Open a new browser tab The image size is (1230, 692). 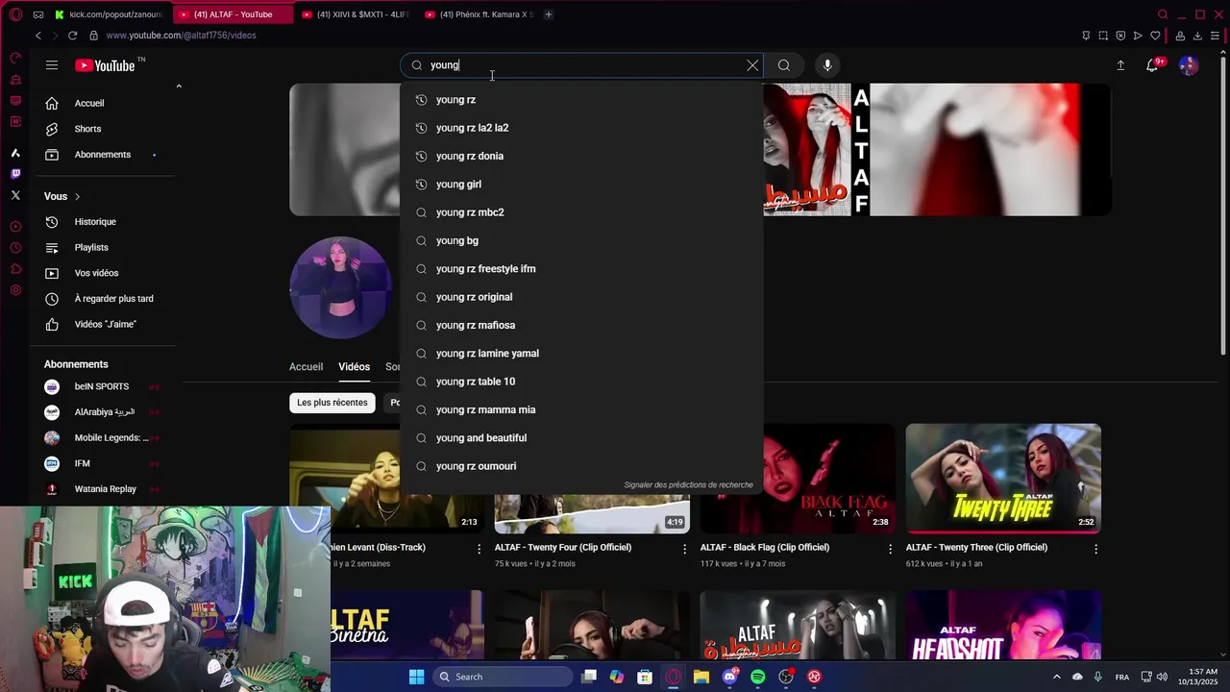point(548,14)
